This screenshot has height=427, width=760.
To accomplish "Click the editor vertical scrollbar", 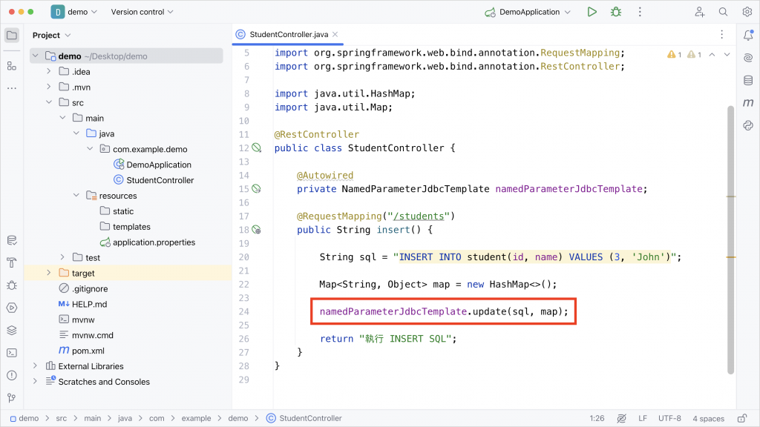I will pyautogui.click(x=730, y=239).
